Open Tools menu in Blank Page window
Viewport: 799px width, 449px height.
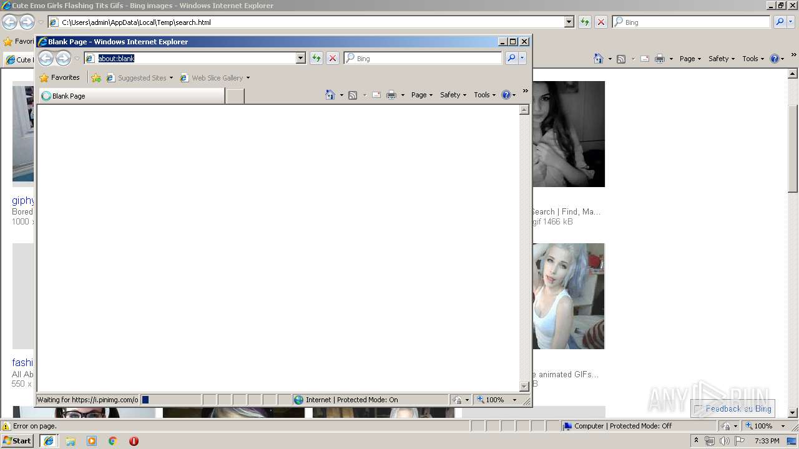tap(484, 95)
